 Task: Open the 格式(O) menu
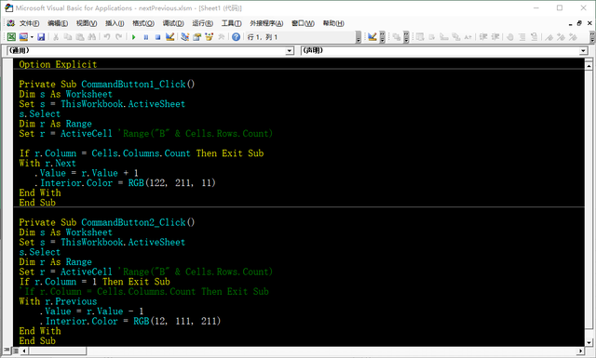point(143,23)
